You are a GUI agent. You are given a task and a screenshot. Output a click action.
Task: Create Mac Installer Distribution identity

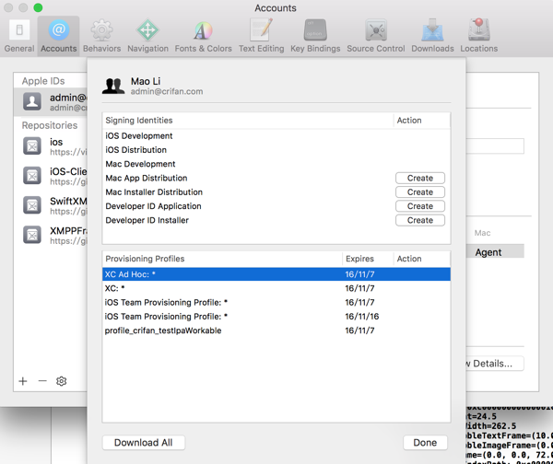point(420,192)
